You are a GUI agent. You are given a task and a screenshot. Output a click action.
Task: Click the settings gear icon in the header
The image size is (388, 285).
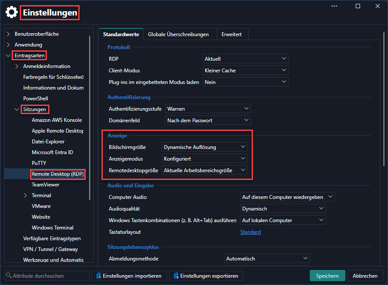(11, 12)
